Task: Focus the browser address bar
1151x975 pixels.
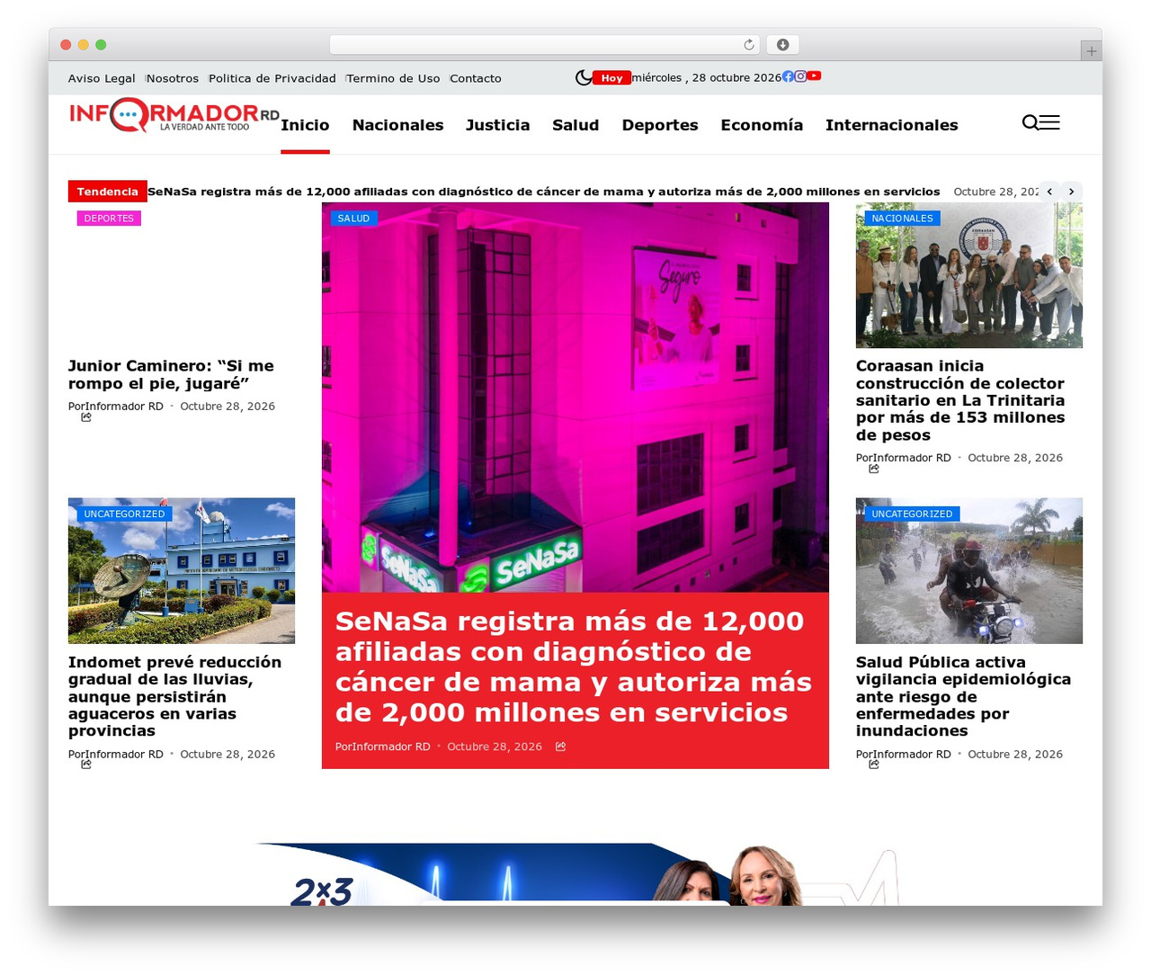Action: tap(545, 45)
